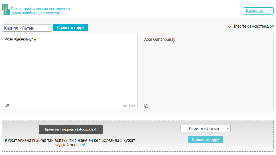Click the Құжатты таңдаңыз (.docx,.xlsx) button

[70, 129]
